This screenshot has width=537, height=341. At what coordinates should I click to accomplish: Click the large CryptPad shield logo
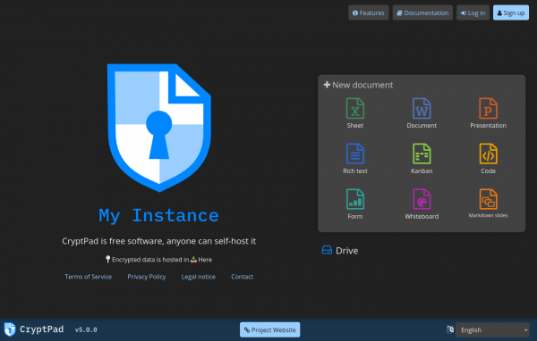tap(159, 128)
